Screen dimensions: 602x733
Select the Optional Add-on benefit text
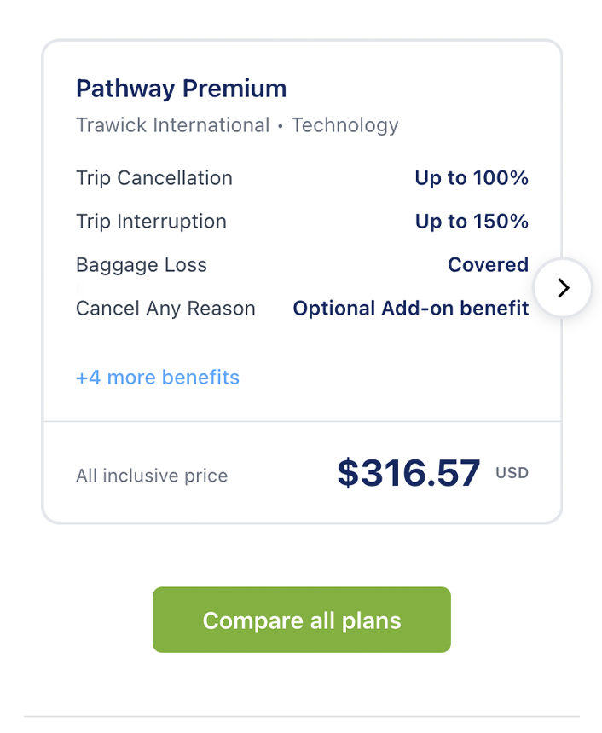coord(411,309)
